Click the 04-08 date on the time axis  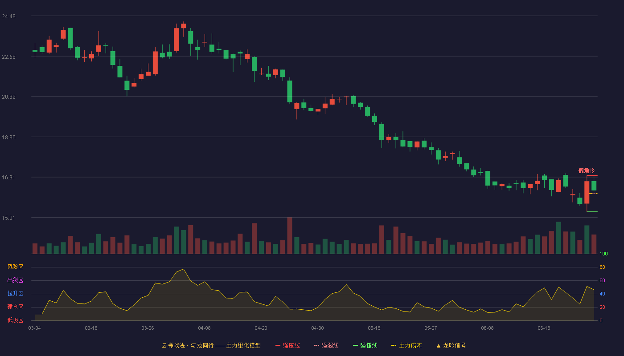tap(204, 328)
